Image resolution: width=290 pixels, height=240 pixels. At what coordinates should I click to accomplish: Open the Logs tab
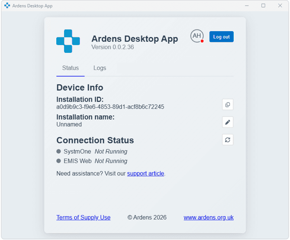[100, 68]
